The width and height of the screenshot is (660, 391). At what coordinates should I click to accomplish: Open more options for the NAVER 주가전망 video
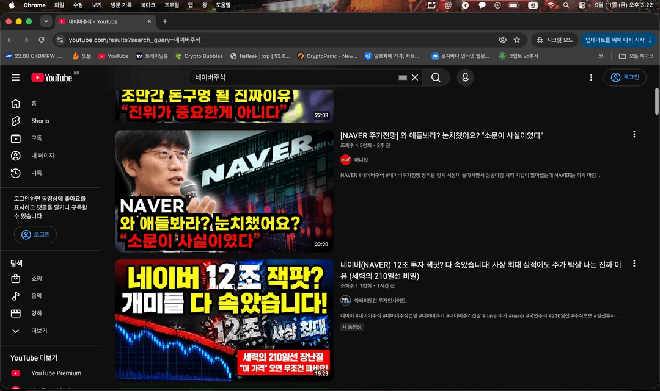coord(634,134)
